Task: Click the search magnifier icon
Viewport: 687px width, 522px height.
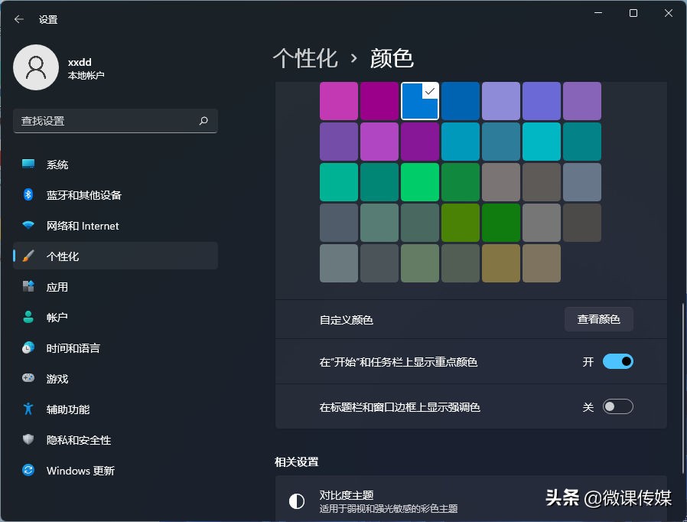Action: tap(203, 120)
